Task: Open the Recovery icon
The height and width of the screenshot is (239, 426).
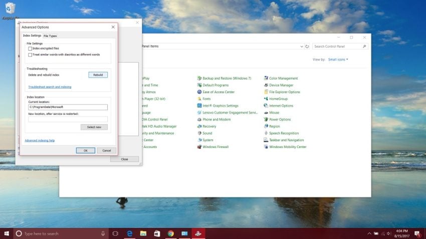Action: [199, 126]
